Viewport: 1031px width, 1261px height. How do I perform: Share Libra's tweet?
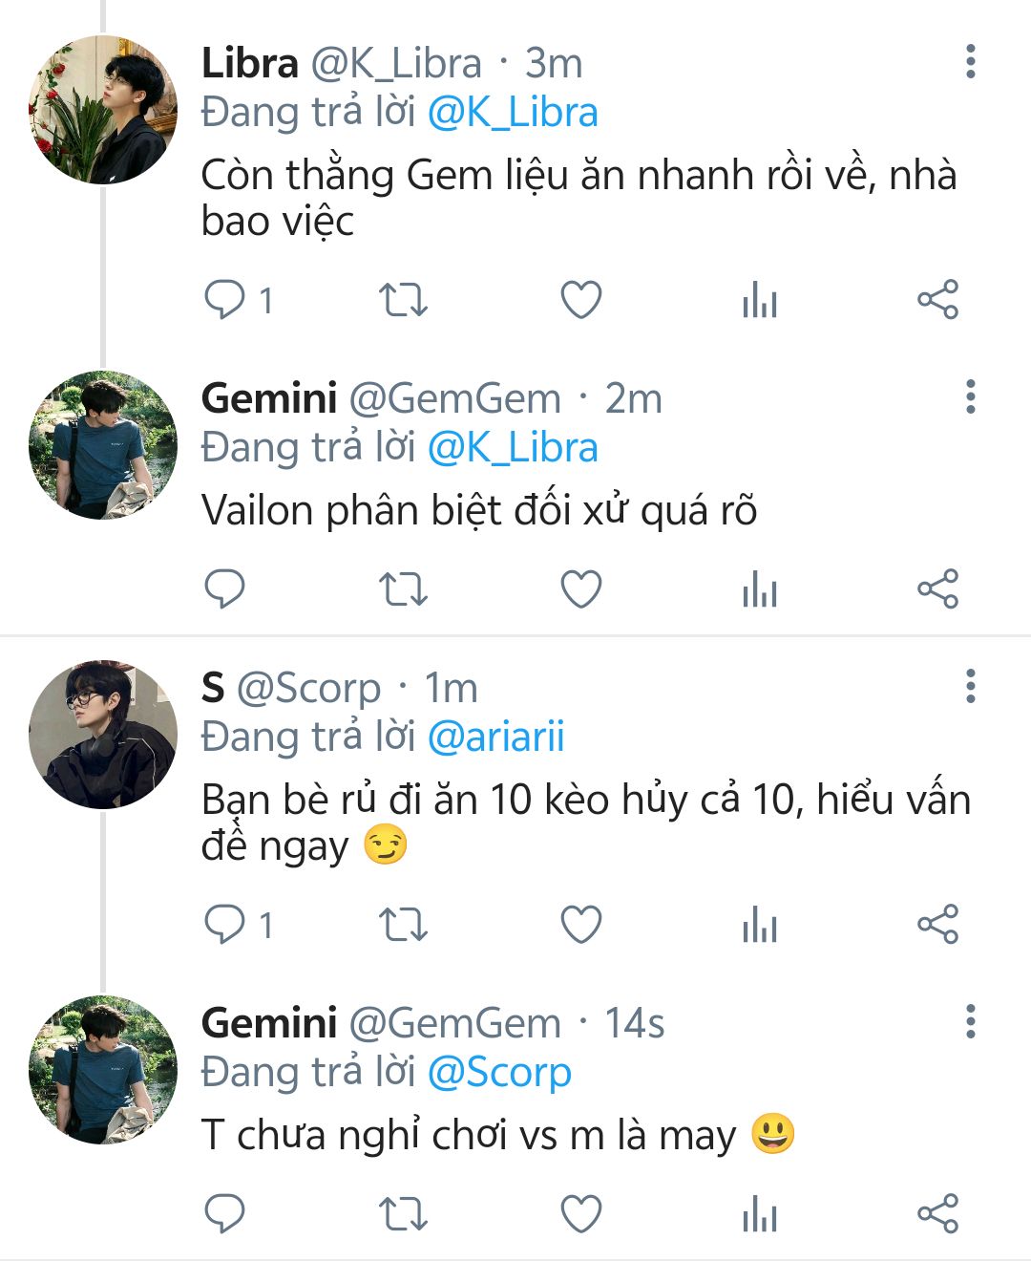pos(937,300)
